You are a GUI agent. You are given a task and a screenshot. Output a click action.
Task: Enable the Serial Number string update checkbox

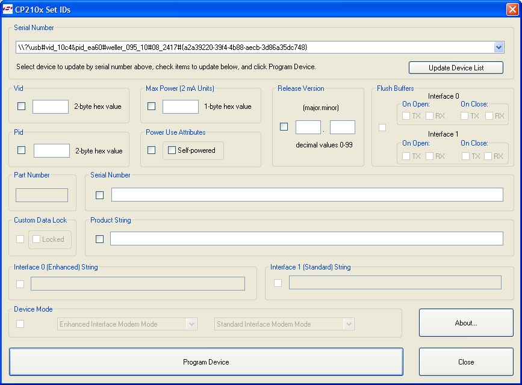click(x=99, y=196)
